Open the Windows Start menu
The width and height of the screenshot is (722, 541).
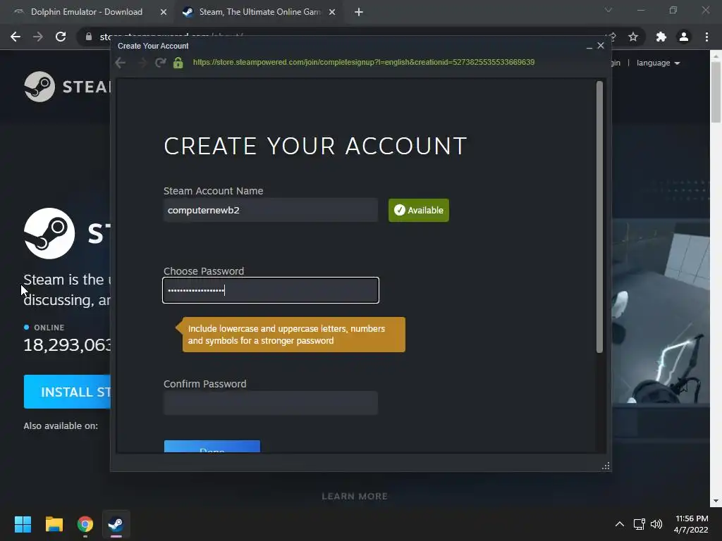(x=23, y=524)
